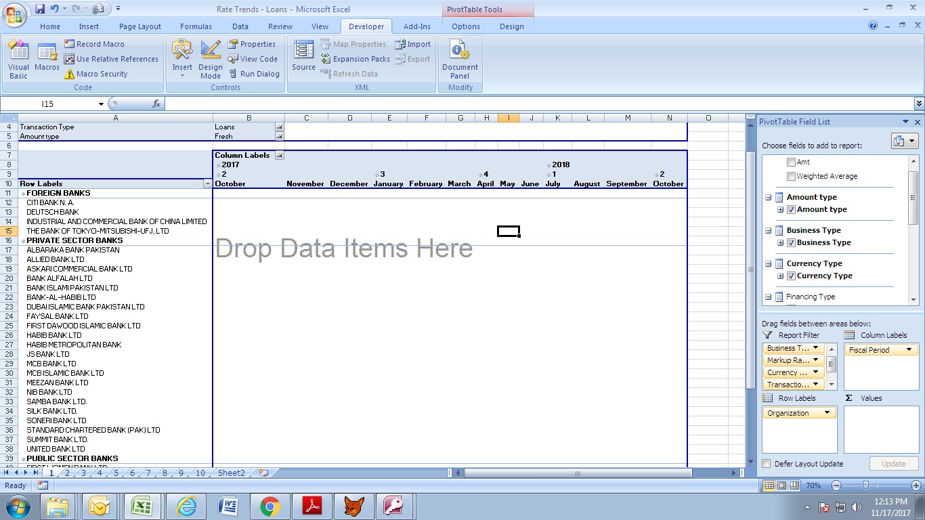Click the Insert Worksheet tab icon

263,473
